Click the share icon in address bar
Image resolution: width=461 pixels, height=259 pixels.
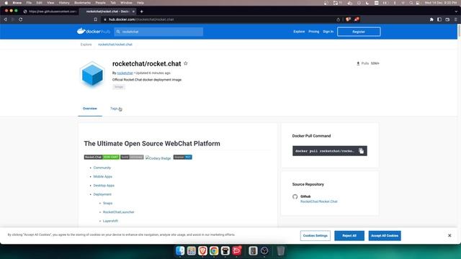click(338, 19)
